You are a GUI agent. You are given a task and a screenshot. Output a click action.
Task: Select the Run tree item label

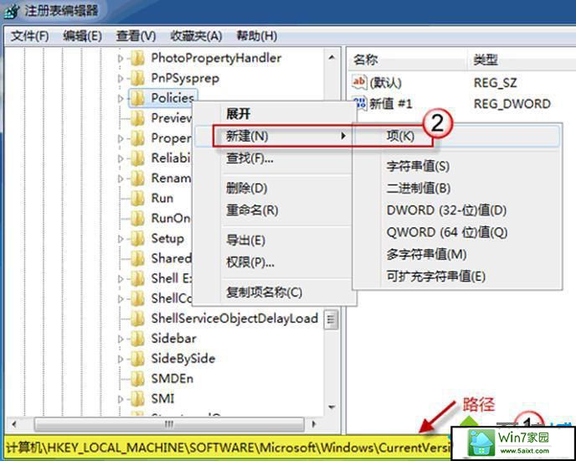pos(162,199)
